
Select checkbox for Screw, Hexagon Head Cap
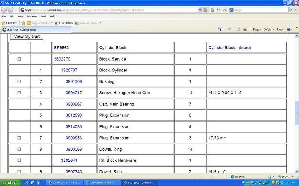pos(19,93)
